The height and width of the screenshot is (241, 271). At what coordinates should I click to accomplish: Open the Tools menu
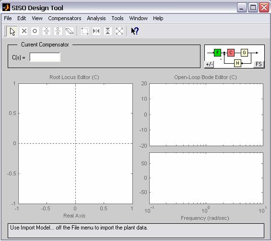tap(118, 18)
